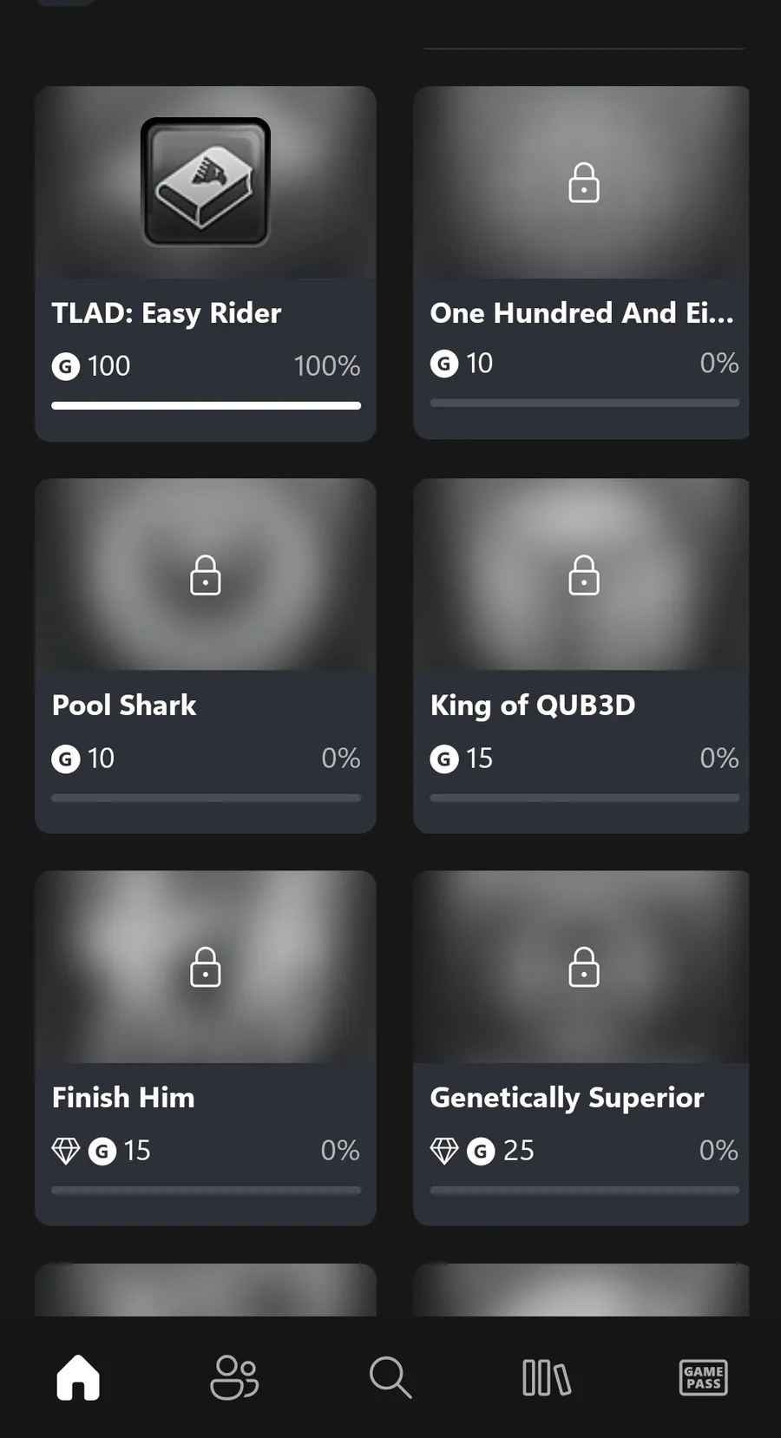This screenshot has height=1438, width=781.
Task: Click lock icon on Genetically Superior card
Action: 584,968
